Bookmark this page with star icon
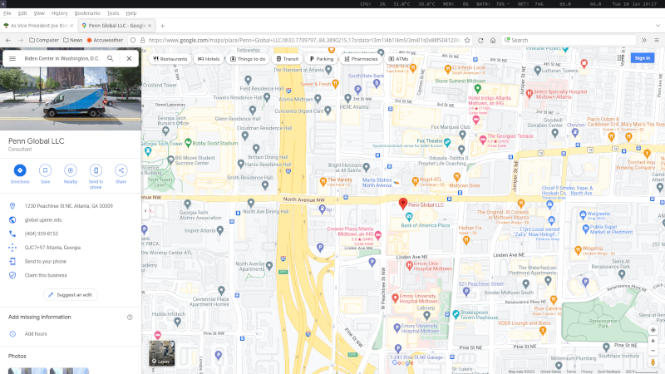The width and height of the screenshot is (665, 374). [467, 40]
